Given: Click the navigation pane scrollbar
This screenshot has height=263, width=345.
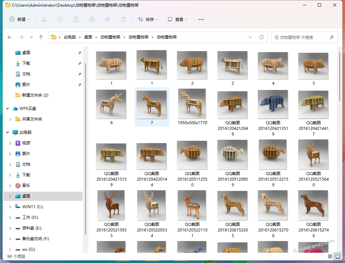Looking at the screenshot, I should click(x=86, y=150).
